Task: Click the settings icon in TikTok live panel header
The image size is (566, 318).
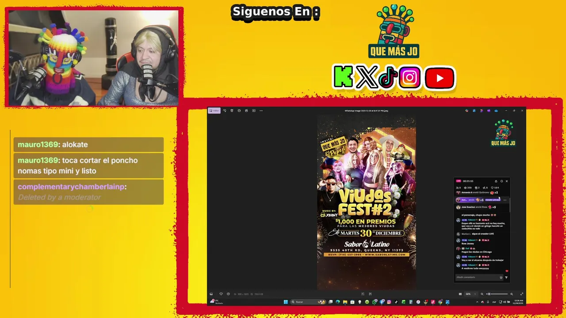Action: pos(502,181)
